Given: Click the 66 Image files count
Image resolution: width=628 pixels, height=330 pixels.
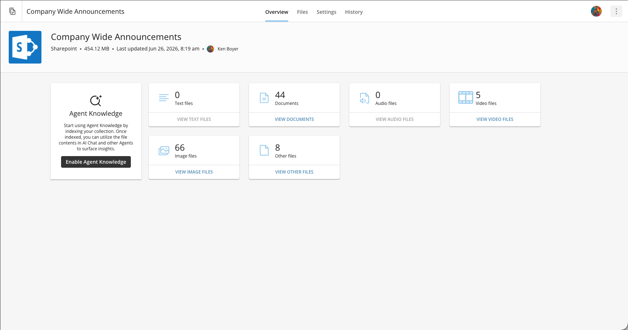Looking at the screenshot, I should click(180, 148).
